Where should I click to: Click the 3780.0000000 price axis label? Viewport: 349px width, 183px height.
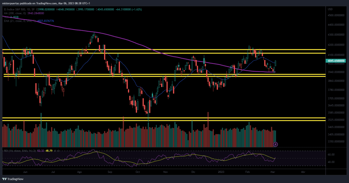click(x=336, y=90)
